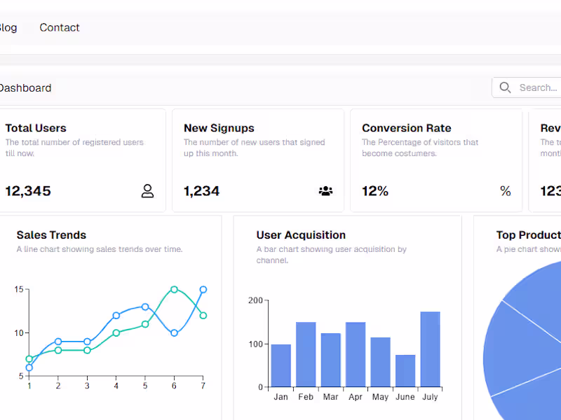
Task: Click the Conversion Rate description text
Action: pyautogui.click(x=420, y=148)
